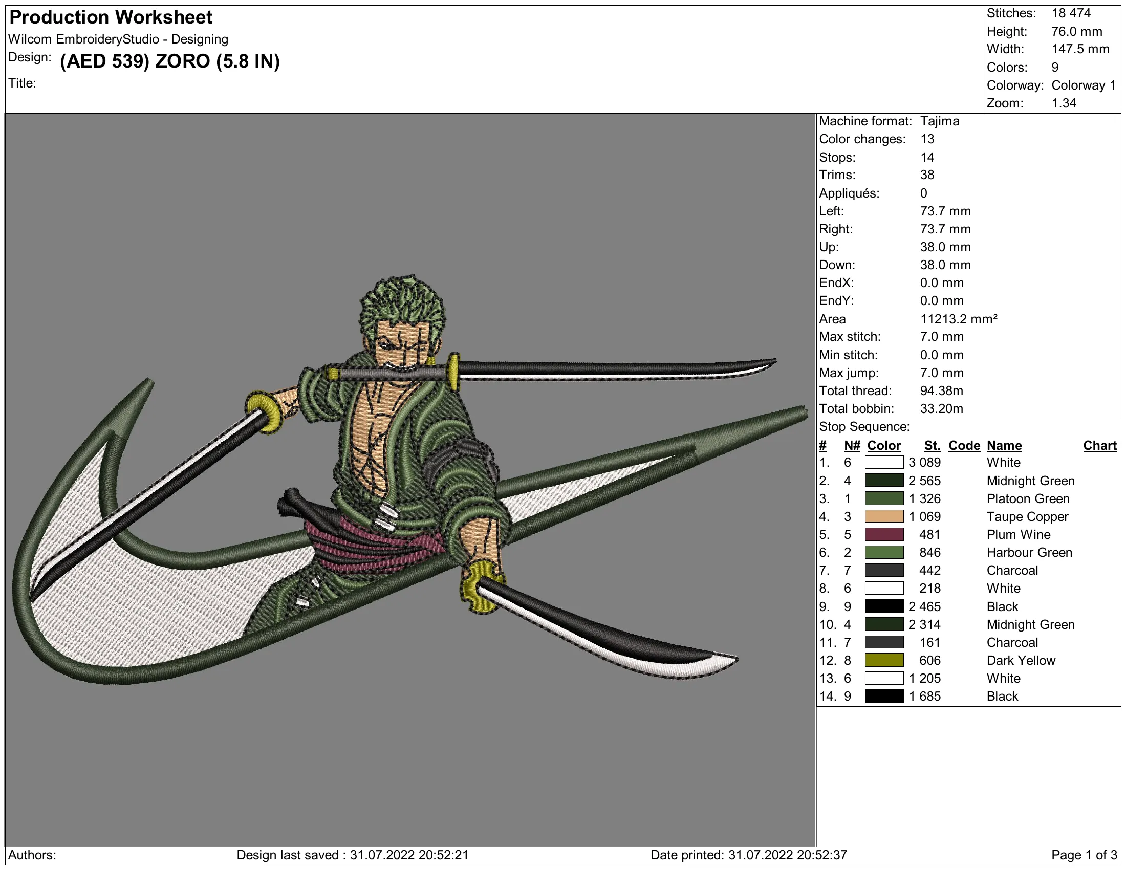Click the 'Code' column header
The width and height of the screenshot is (1126, 870).
(964, 445)
